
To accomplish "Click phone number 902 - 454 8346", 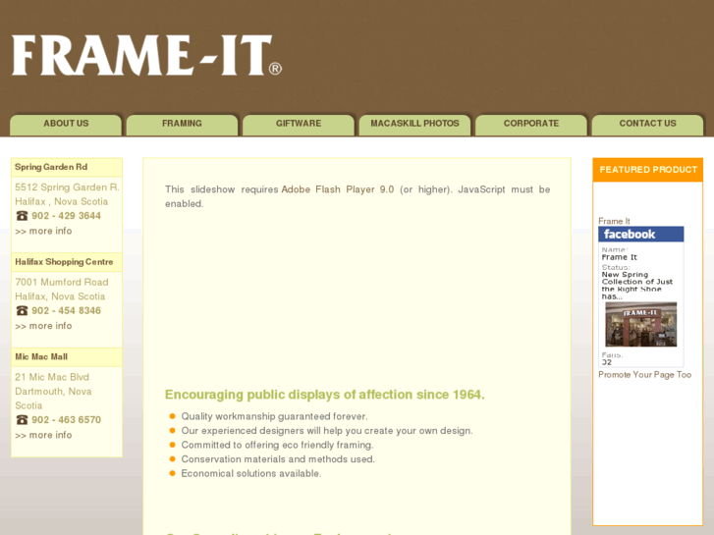I will [66, 310].
